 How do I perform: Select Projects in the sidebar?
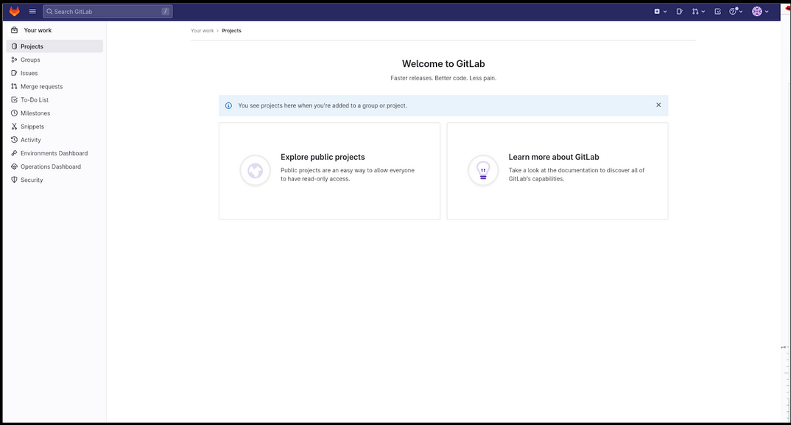pos(55,46)
